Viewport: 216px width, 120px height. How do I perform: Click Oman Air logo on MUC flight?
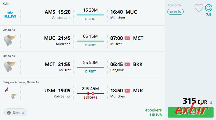click(10, 41)
